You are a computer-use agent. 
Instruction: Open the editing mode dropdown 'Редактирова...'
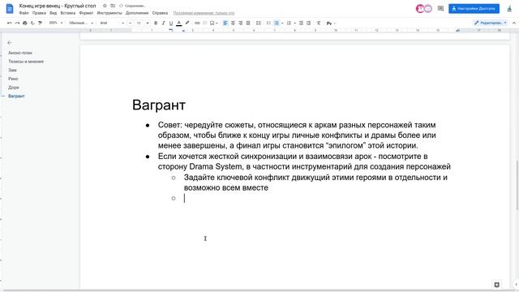click(x=490, y=23)
